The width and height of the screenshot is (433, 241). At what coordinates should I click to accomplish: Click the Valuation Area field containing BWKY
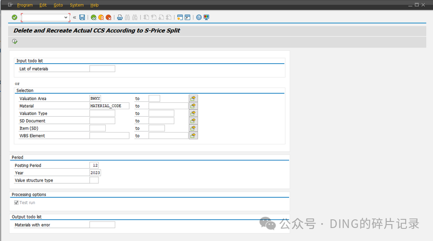[95, 98]
